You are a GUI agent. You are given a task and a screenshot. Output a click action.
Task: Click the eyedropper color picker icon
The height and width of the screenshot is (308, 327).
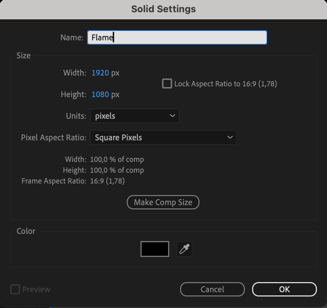tap(184, 249)
